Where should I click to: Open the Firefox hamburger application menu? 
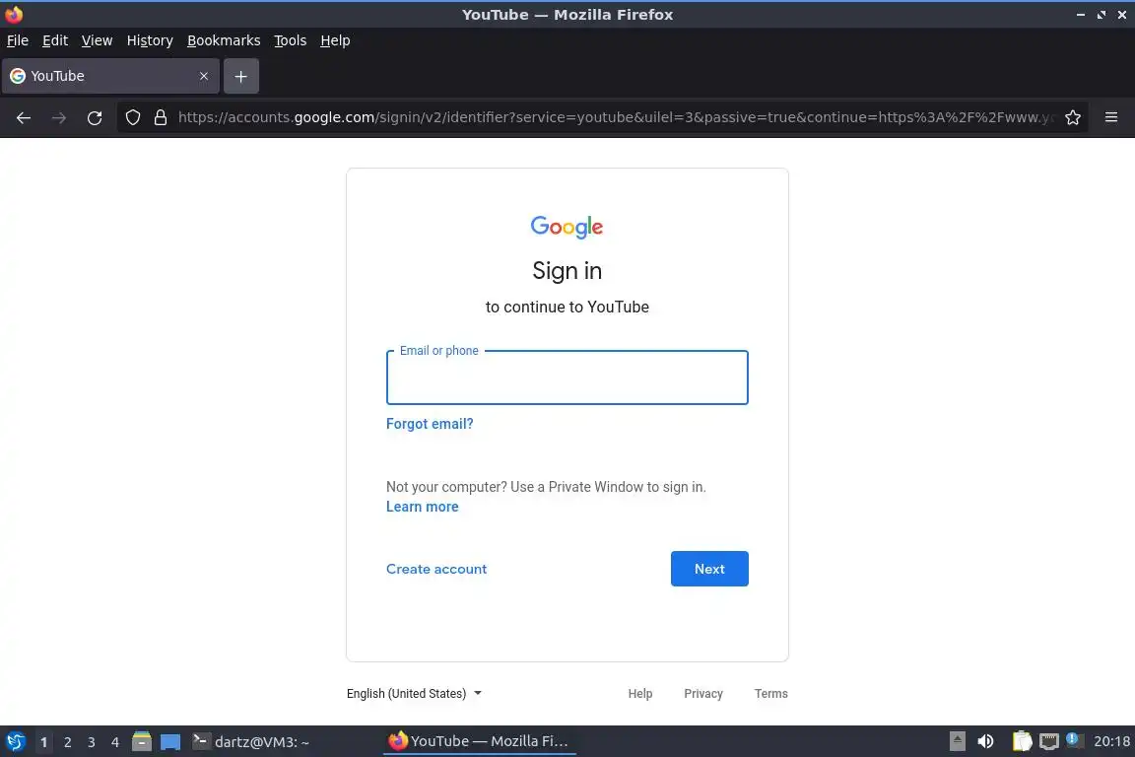[x=1111, y=117]
